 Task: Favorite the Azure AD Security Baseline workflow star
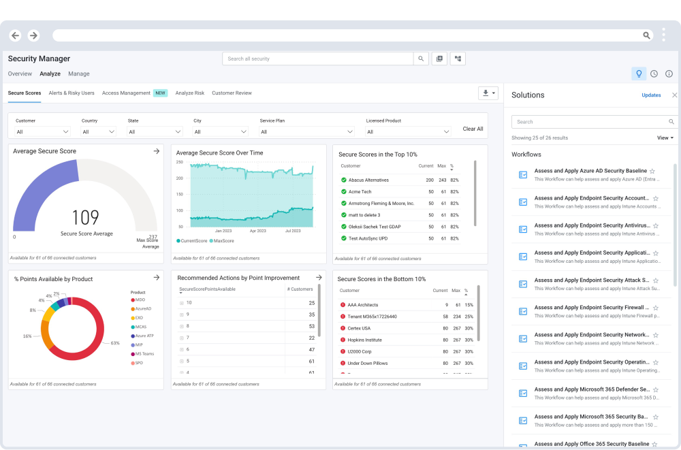[x=652, y=171]
